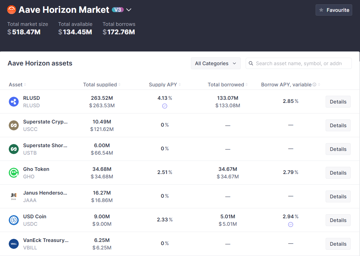The image size is (360, 256).
Task: Click the GHO 2.79% borrow APY
Action: (290, 172)
